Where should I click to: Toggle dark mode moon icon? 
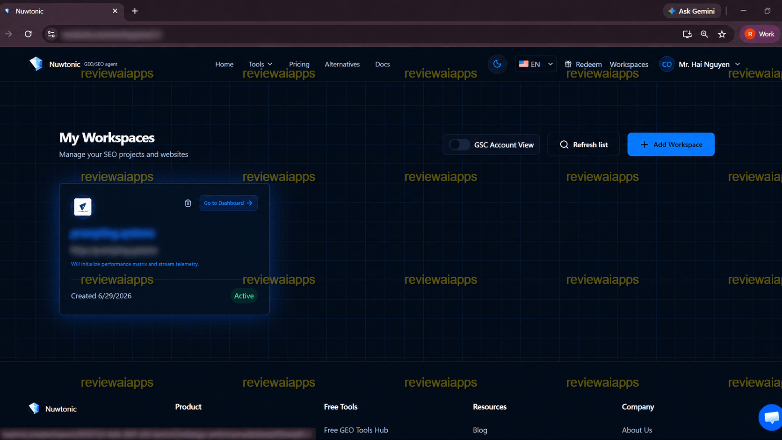pos(497,64)
